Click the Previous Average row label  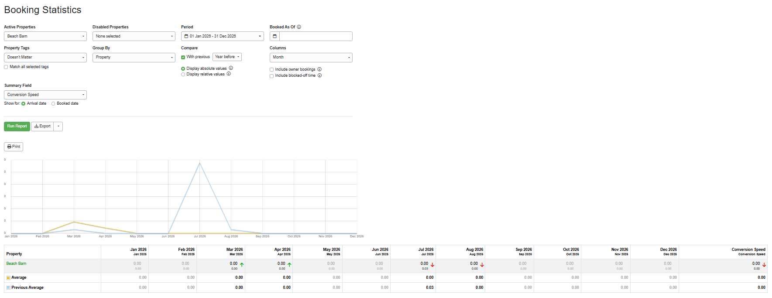(x=27, y=288)
